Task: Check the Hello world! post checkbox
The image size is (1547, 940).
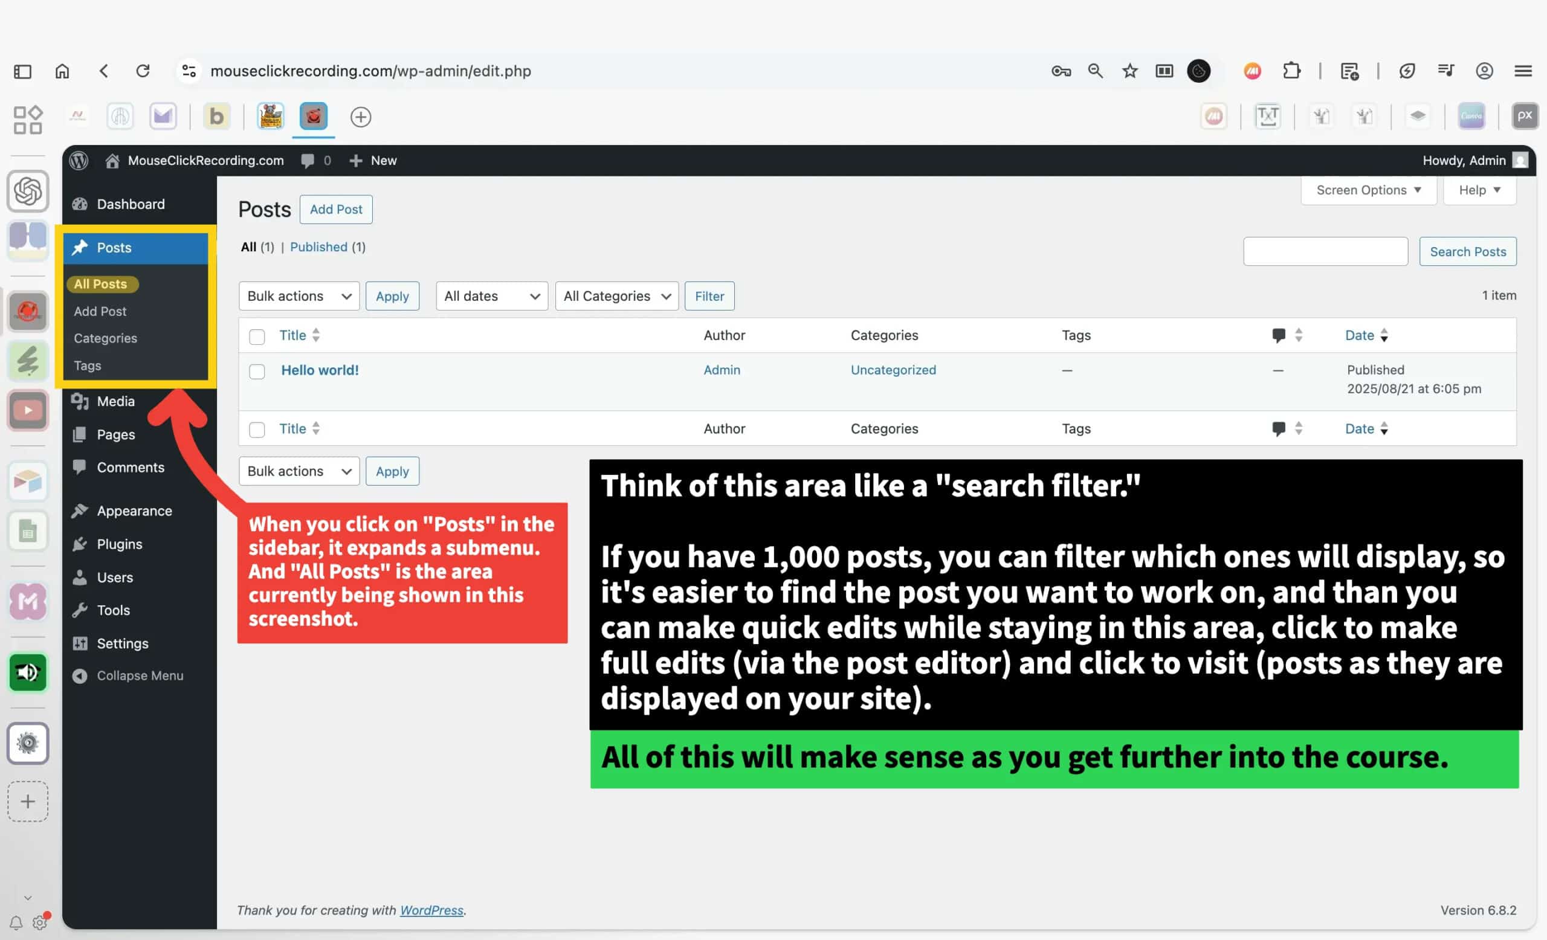Action: (257, 372)
